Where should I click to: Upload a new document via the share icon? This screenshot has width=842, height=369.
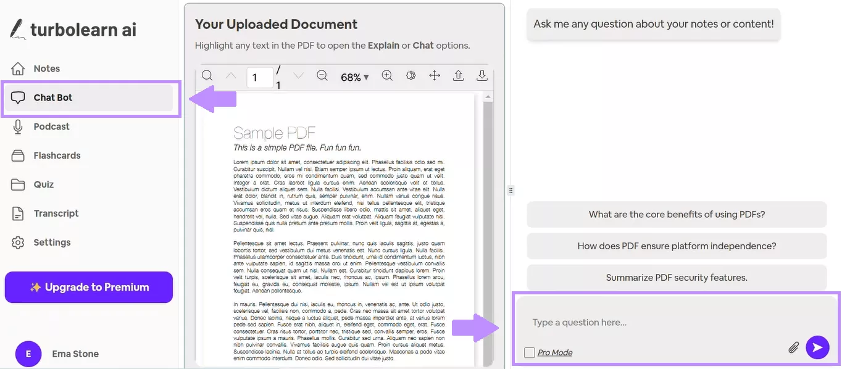458,75
